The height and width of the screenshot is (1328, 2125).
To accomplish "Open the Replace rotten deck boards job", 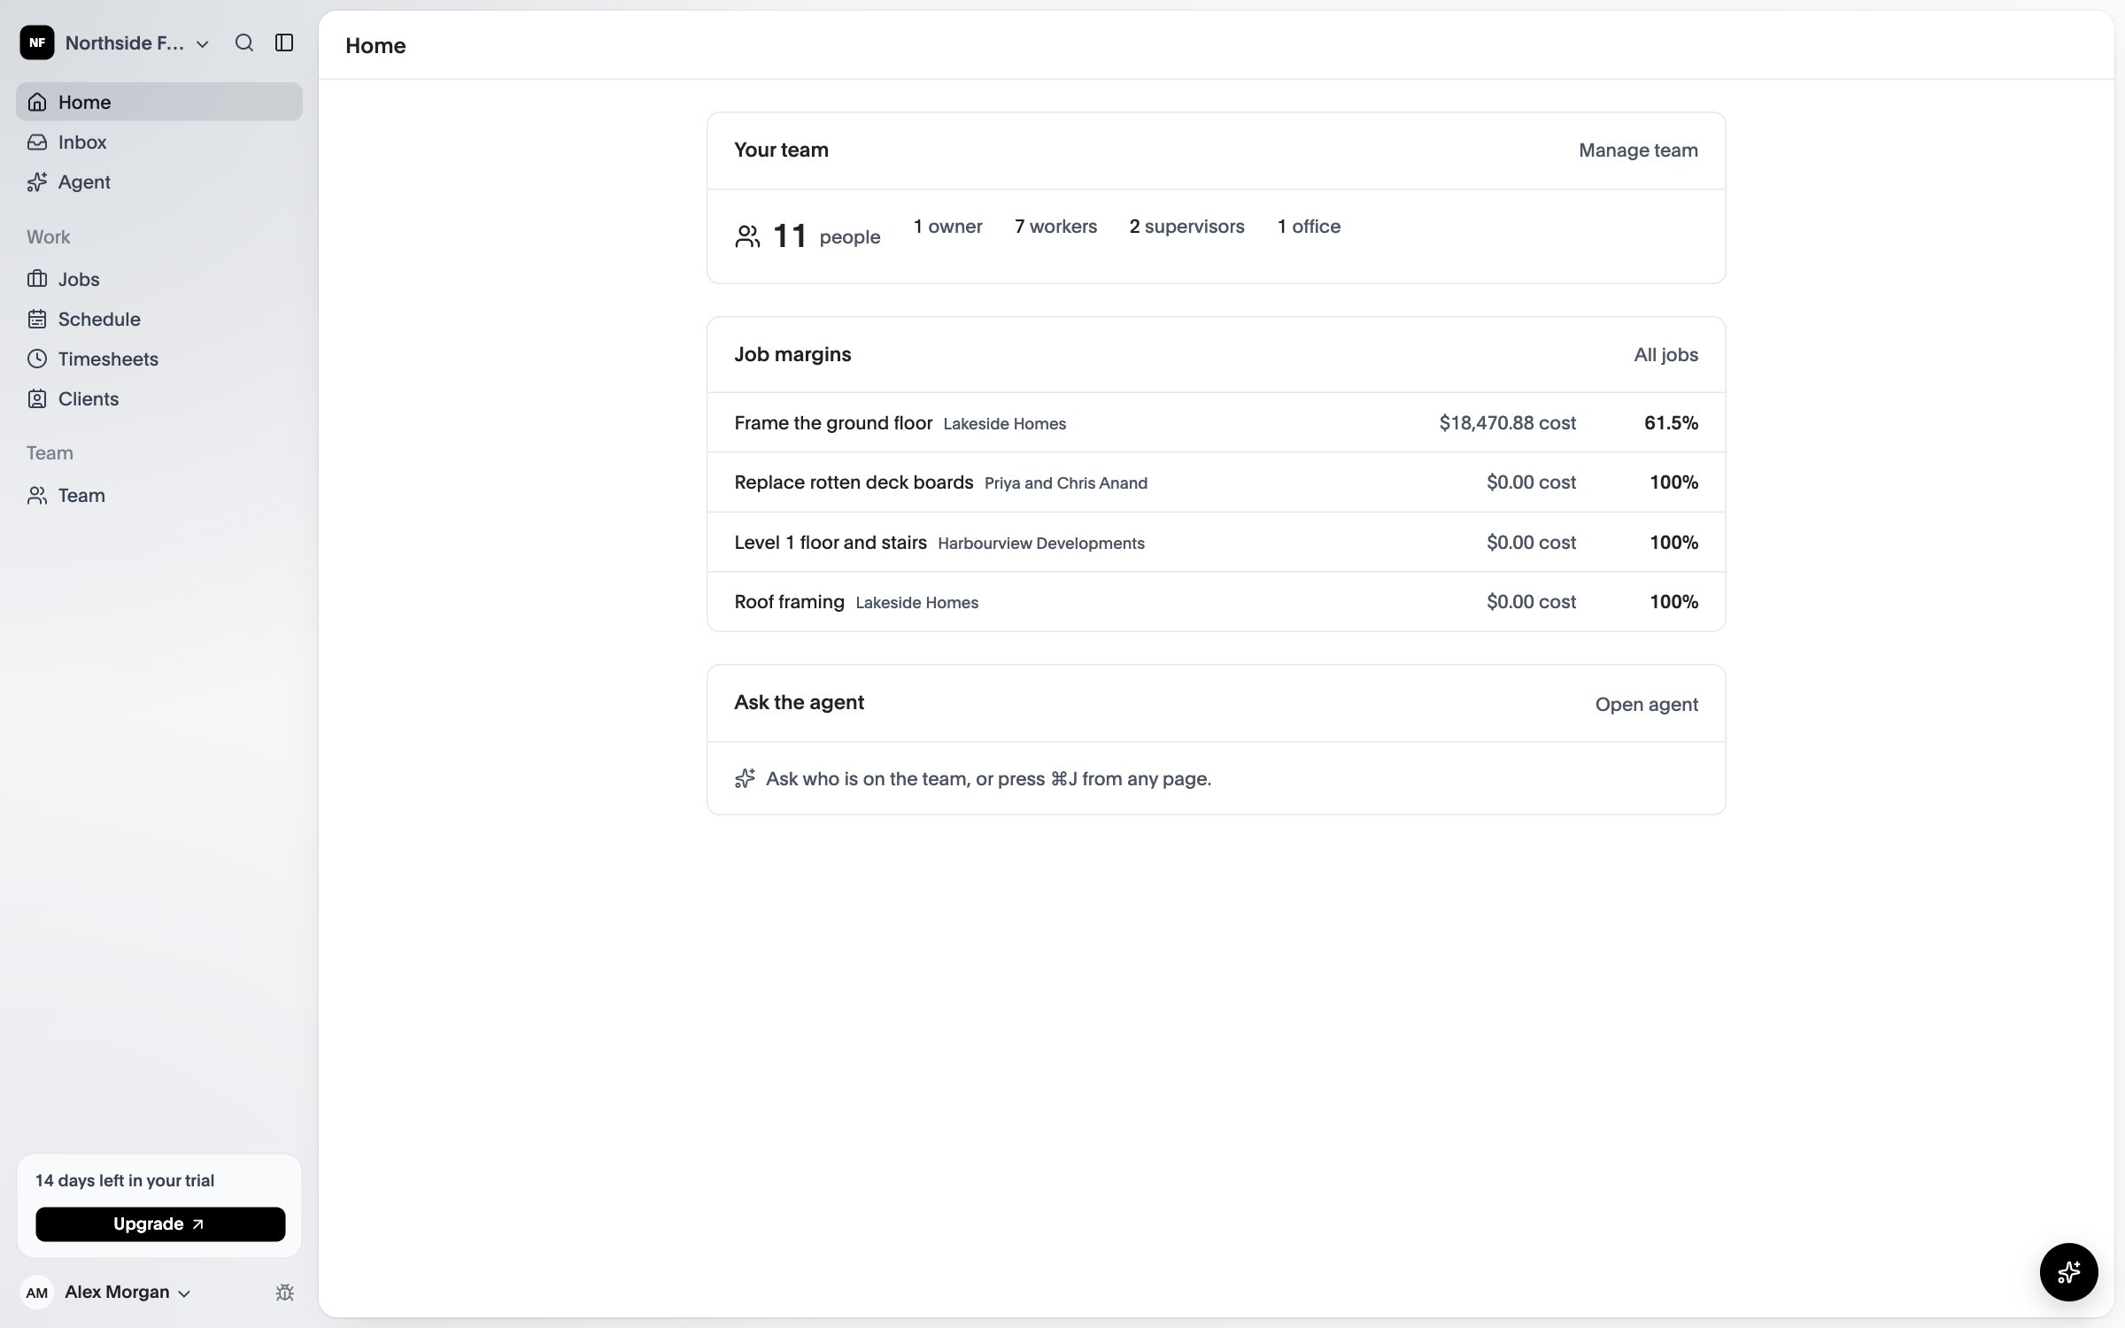I will [x=1216, y=483].
